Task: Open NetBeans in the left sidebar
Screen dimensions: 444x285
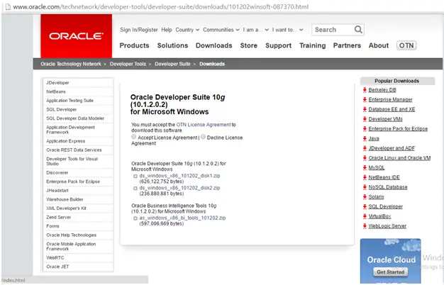Action: pyautogui.click(x=78, y=91)
